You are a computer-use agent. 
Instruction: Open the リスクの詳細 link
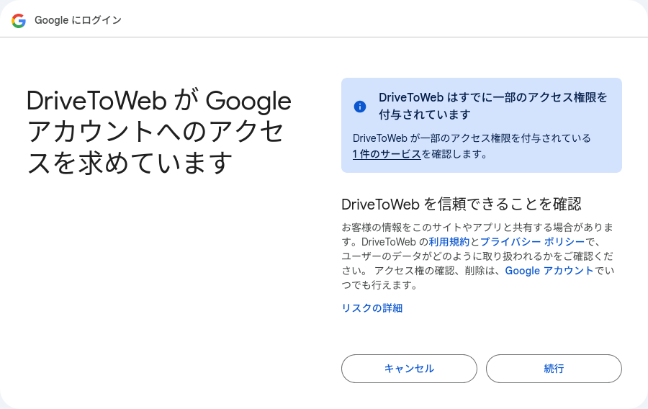(372, 308)
